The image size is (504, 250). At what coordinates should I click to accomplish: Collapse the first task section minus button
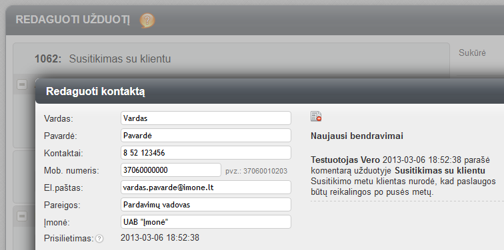[22, 85]
